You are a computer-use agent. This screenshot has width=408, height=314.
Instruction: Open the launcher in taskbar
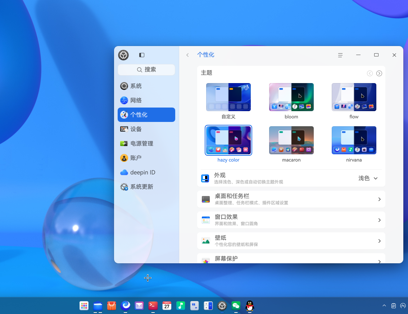(84, 306)
